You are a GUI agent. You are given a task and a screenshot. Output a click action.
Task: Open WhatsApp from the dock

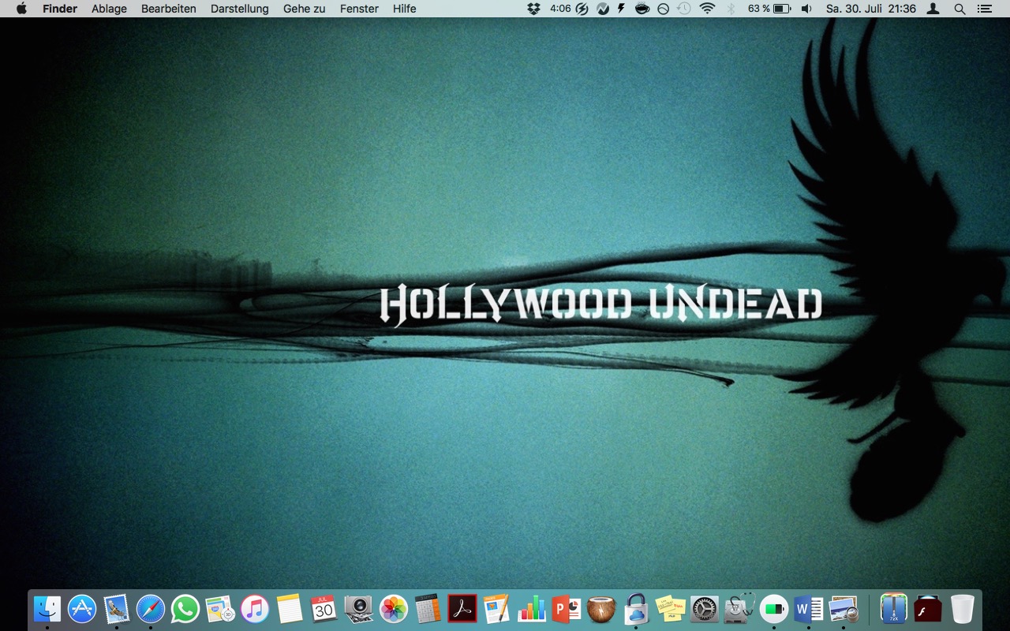(x=185, y=609)
